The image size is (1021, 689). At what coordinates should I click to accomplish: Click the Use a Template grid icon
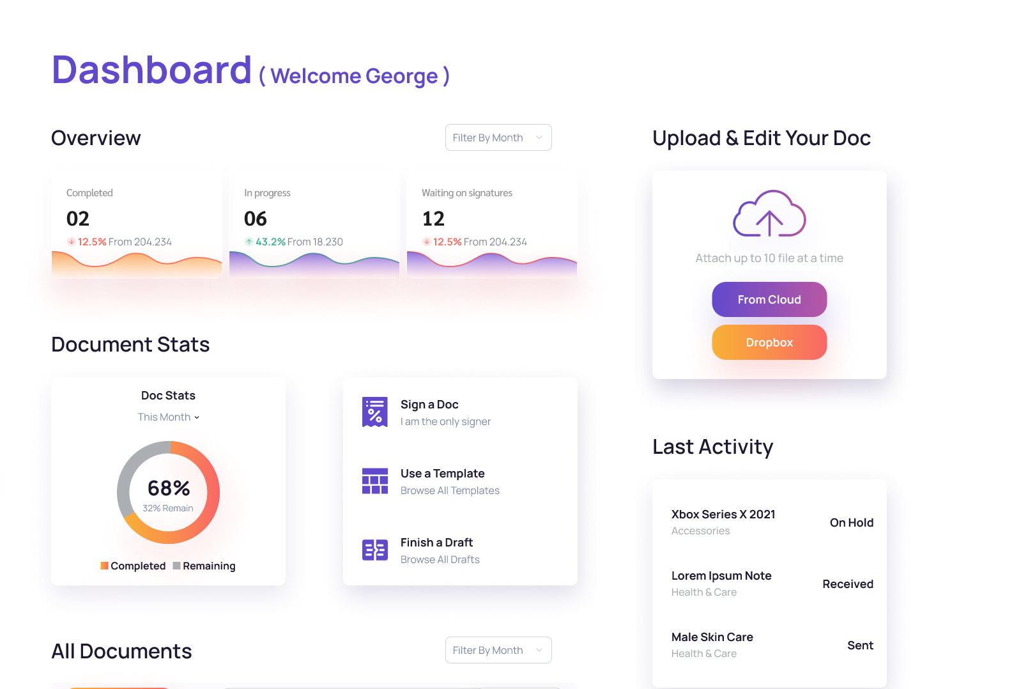374,481
